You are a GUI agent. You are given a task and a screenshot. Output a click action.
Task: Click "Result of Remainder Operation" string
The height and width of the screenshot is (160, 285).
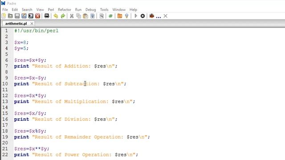pyautogui.click(x=78, y=137)
